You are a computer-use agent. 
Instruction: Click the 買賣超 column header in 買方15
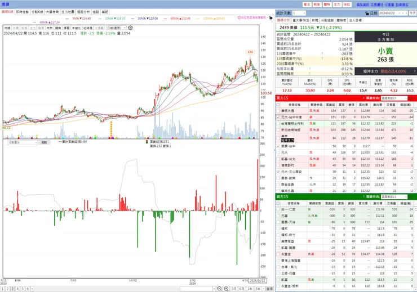[x=331, y=105]
